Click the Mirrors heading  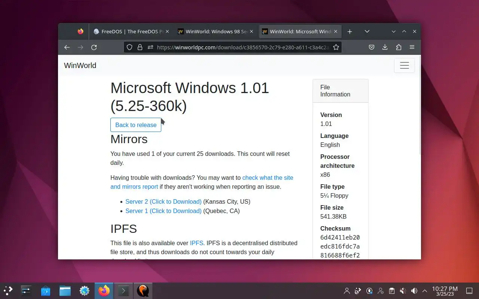[x=129, y=139]
